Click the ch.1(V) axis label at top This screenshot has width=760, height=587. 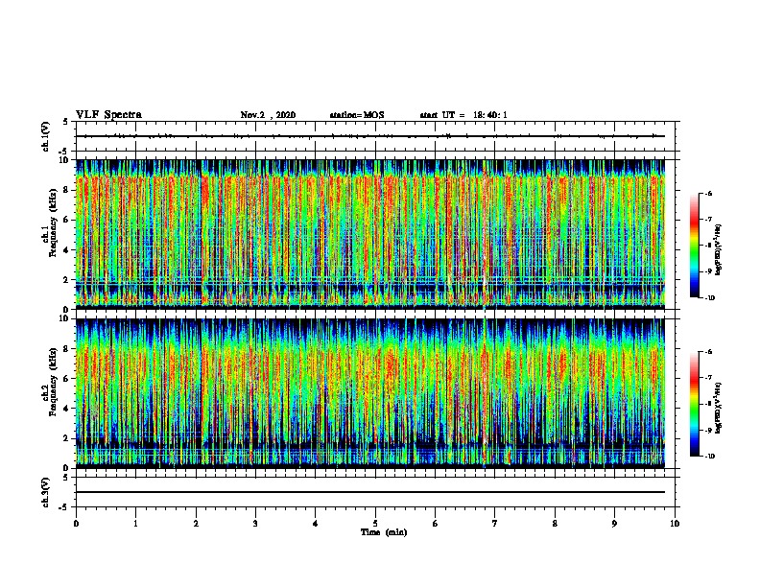pyautogui.click(x=46, y=136)
